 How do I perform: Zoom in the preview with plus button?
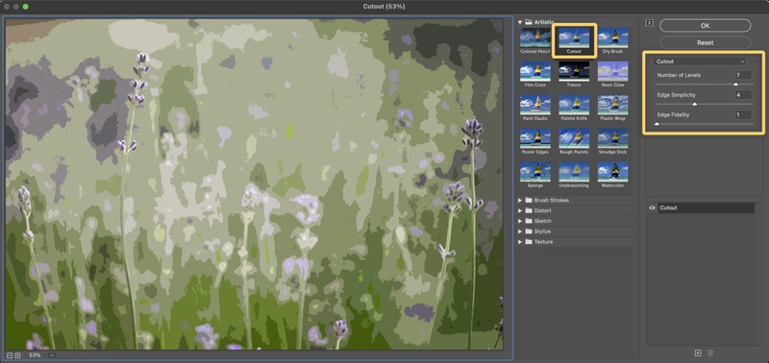click(x=17, y=355)
